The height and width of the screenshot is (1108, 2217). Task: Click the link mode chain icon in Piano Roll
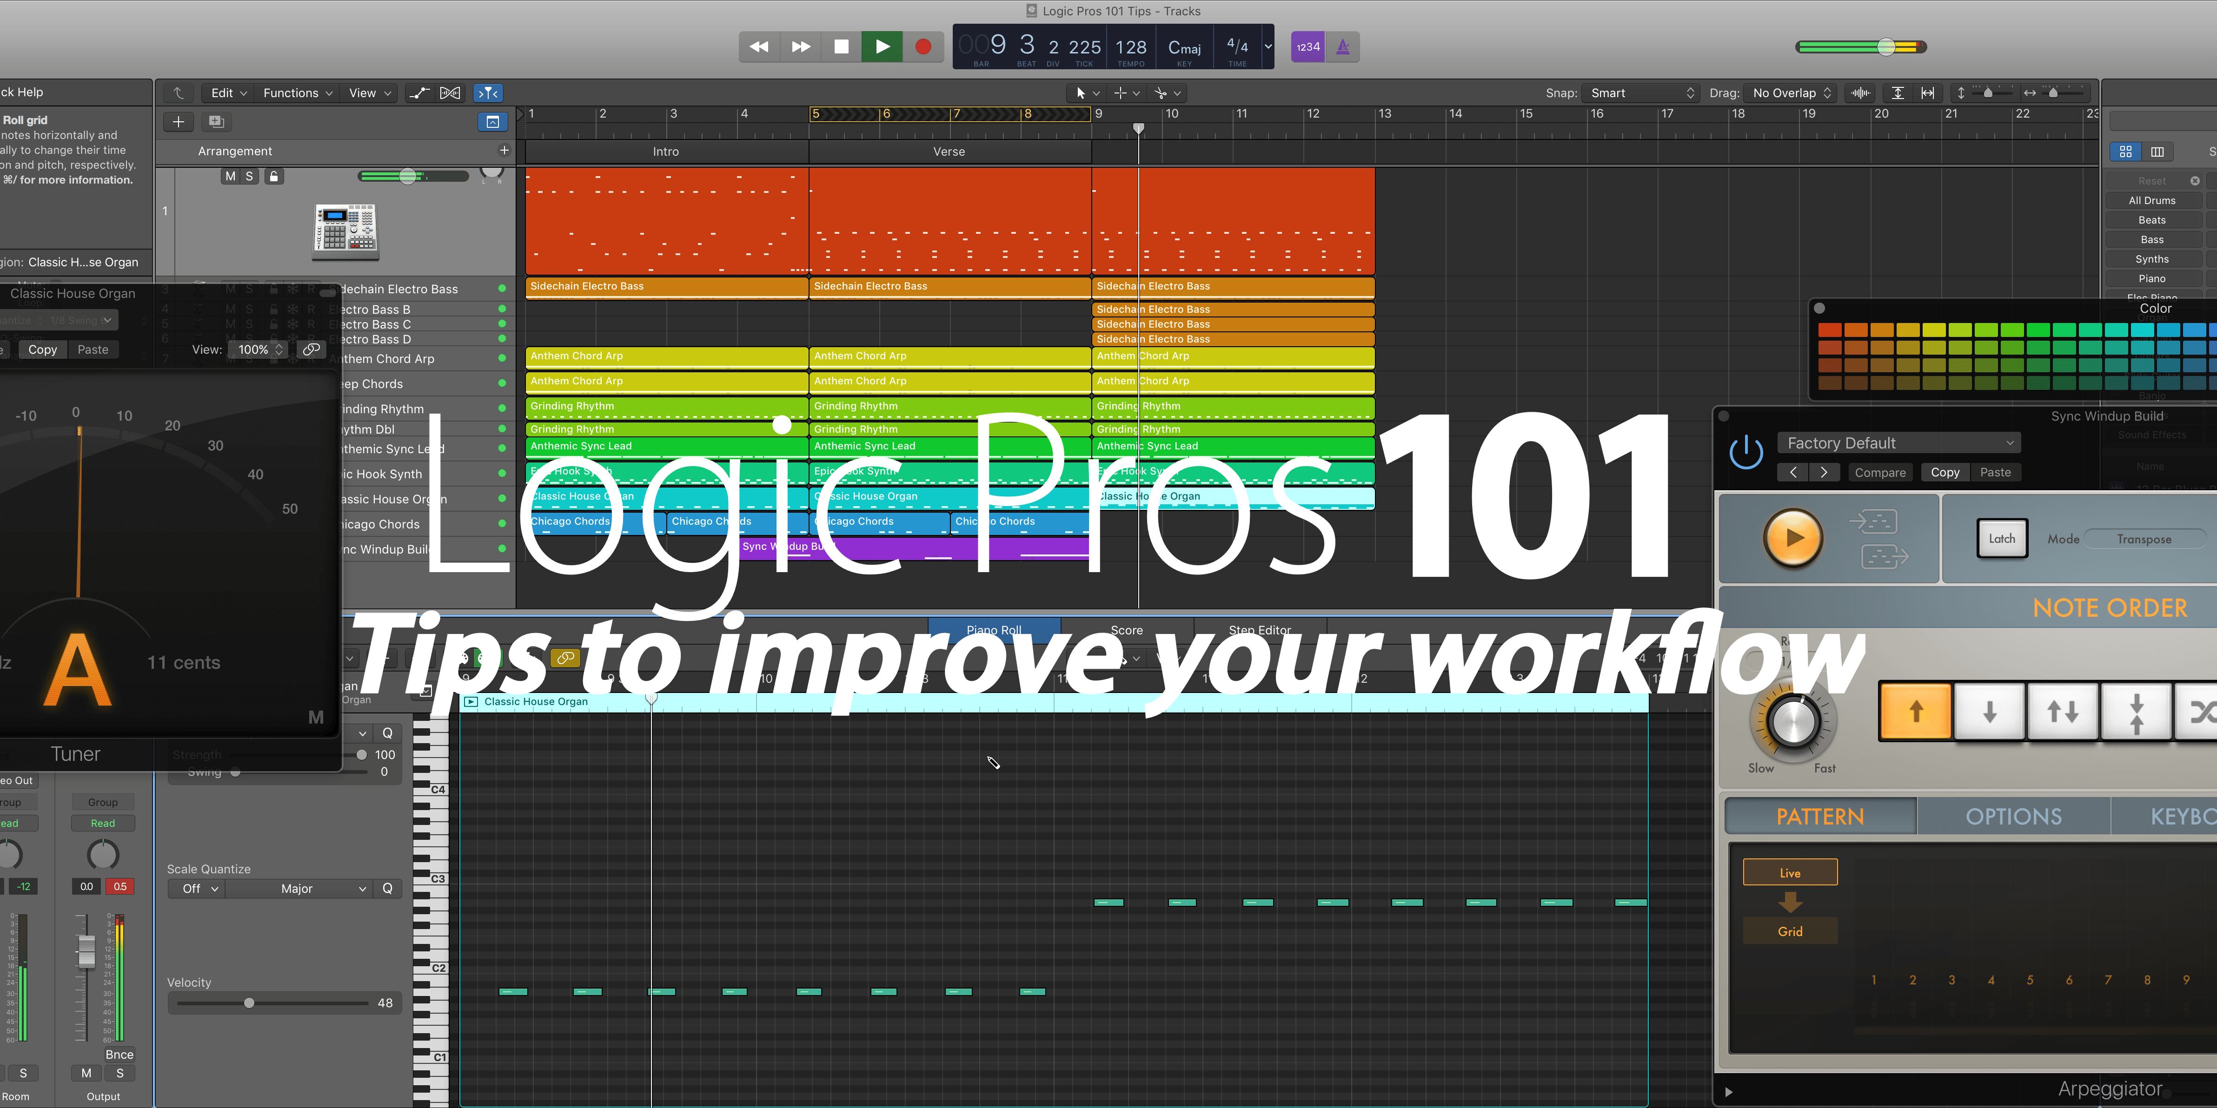click(x=566, y=658)
